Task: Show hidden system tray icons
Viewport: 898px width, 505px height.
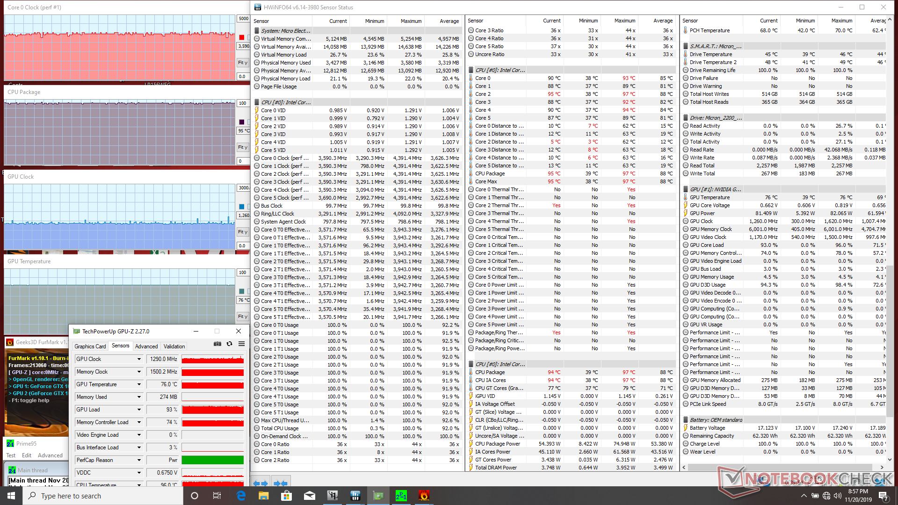Action: 804,496
